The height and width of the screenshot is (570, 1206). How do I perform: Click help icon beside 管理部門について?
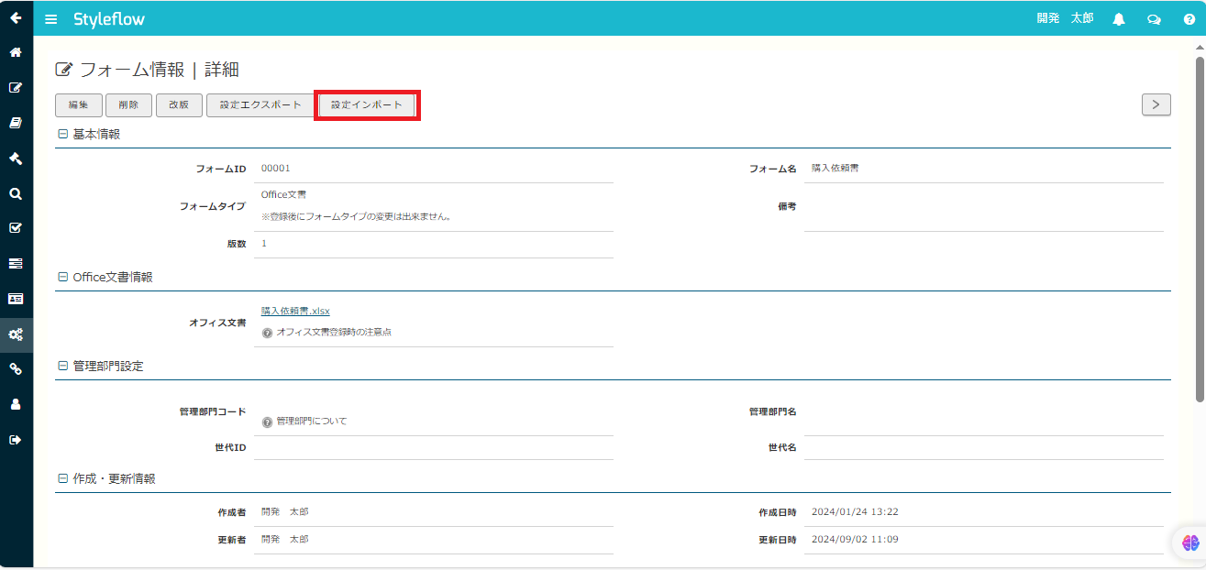267,422
